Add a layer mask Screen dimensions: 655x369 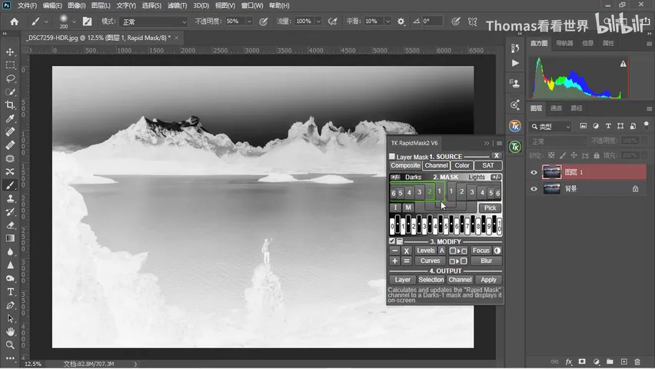click(x=582, y=361)
